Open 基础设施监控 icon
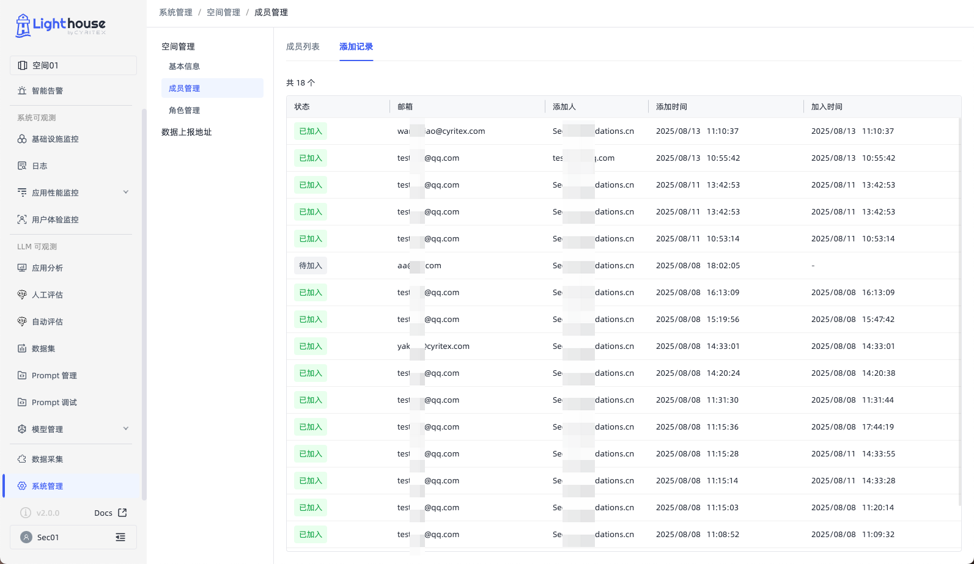 22,139
